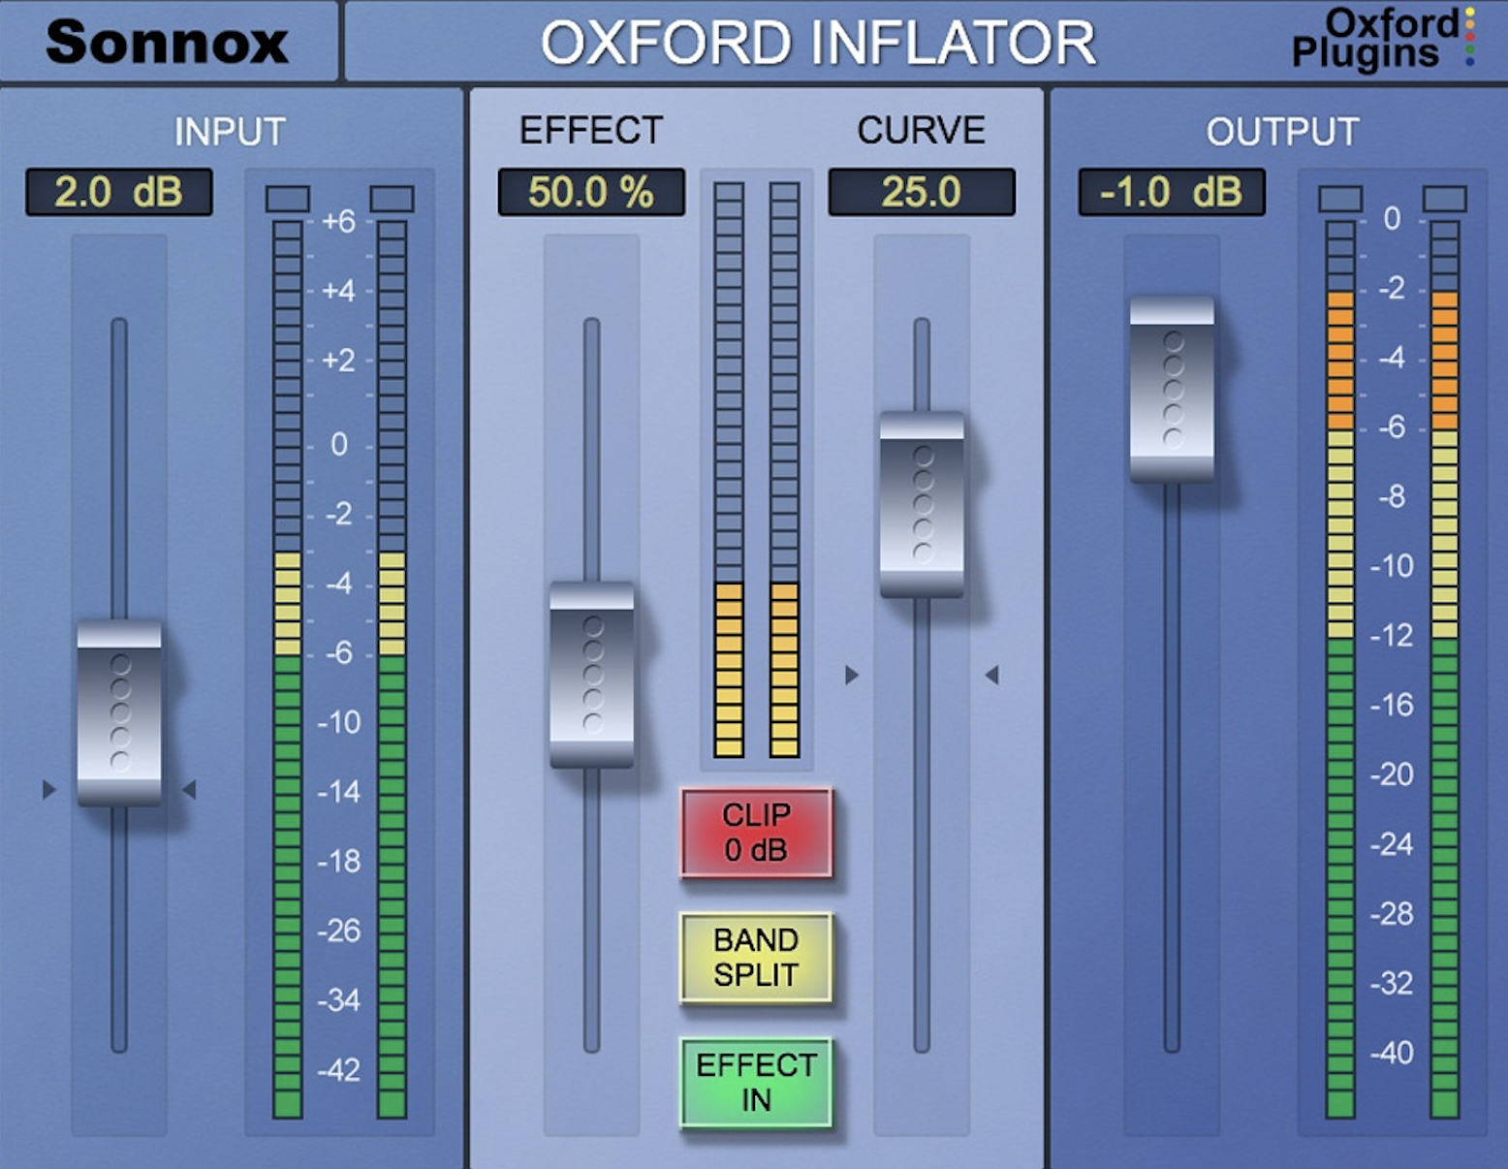Click the left input level meter bar
The height and width of the screenshot is (1169, 1508).
(288, 669)
